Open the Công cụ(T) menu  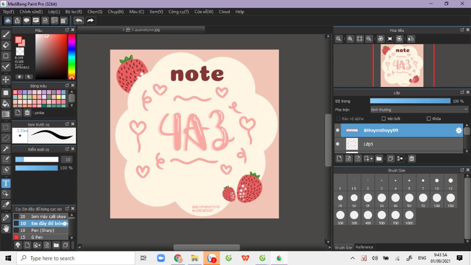pos(178,12)
